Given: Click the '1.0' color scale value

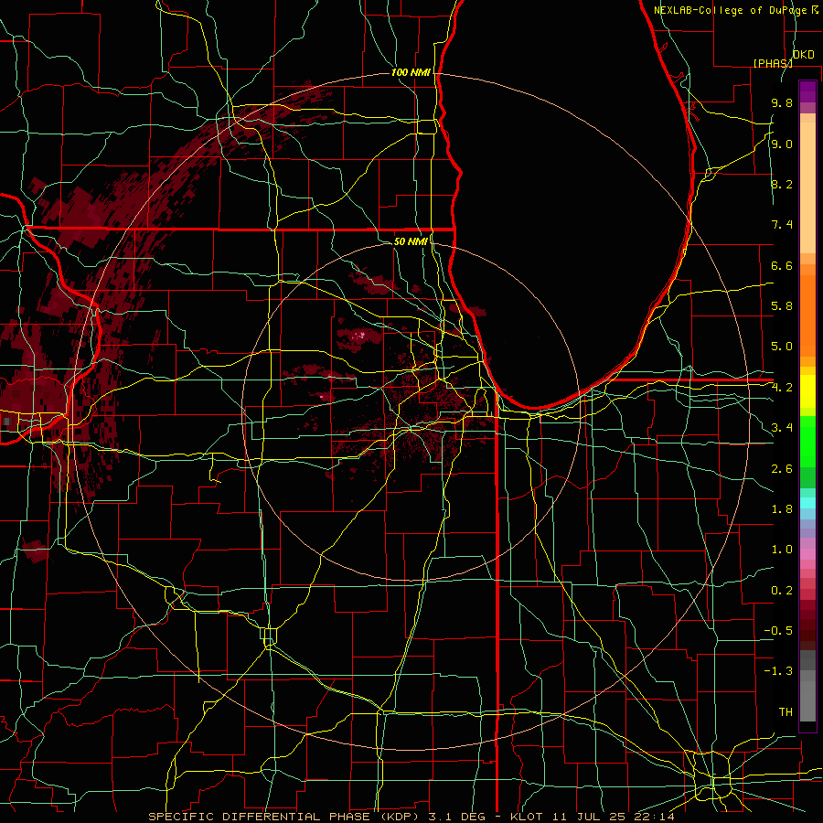Looking at the screenshot, I should (x=782, y=550).
